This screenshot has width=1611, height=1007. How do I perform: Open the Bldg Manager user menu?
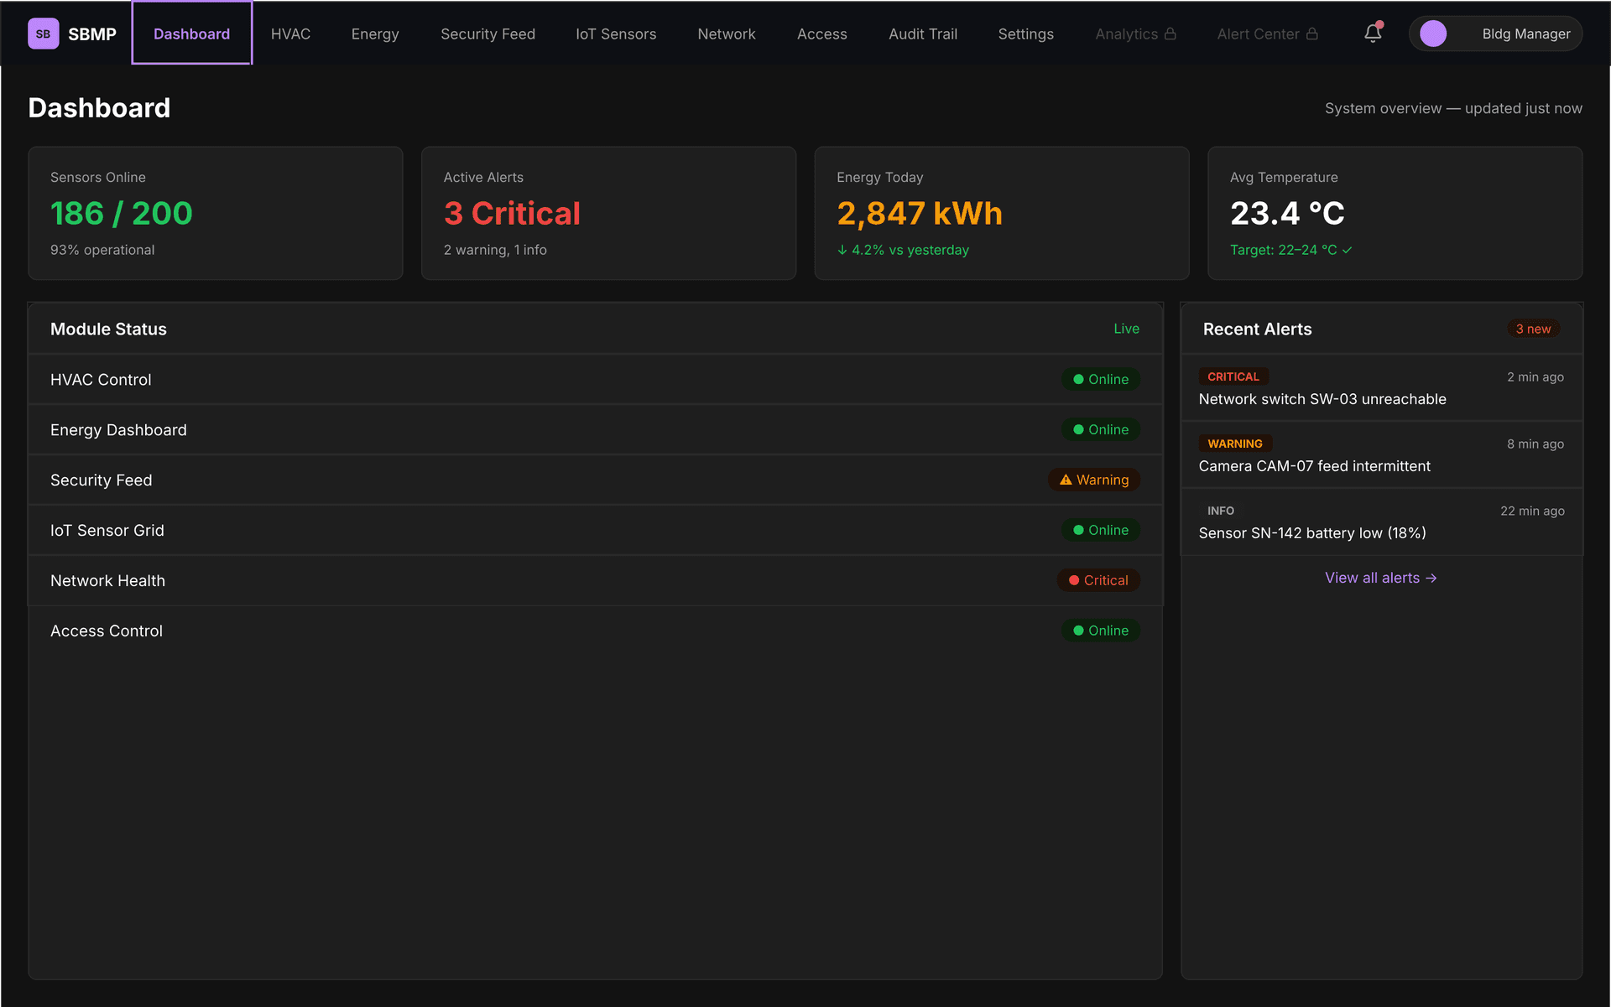(x=1525, y=34)
